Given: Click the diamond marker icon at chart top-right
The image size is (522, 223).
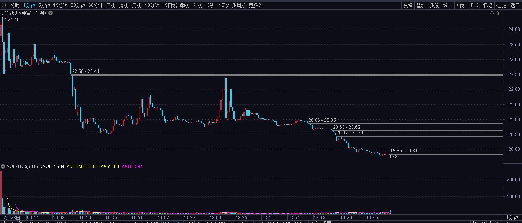Looking at the screenshot, I should pyautogui.click(x=492, y=13).
